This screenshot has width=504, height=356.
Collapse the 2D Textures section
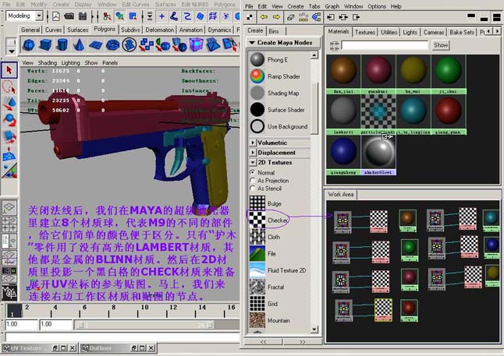point(253,163)
